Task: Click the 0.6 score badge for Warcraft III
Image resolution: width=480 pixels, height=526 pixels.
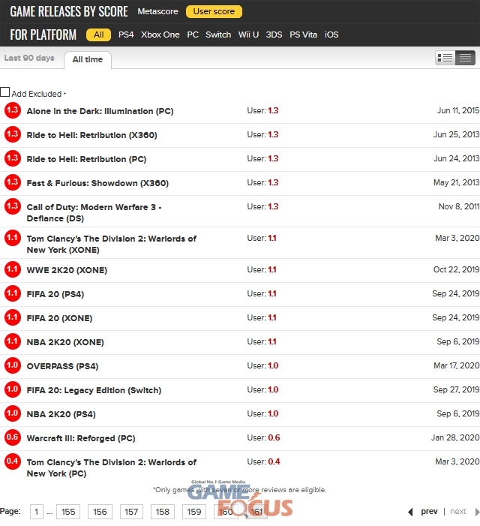Action: [x=13, y=437]
